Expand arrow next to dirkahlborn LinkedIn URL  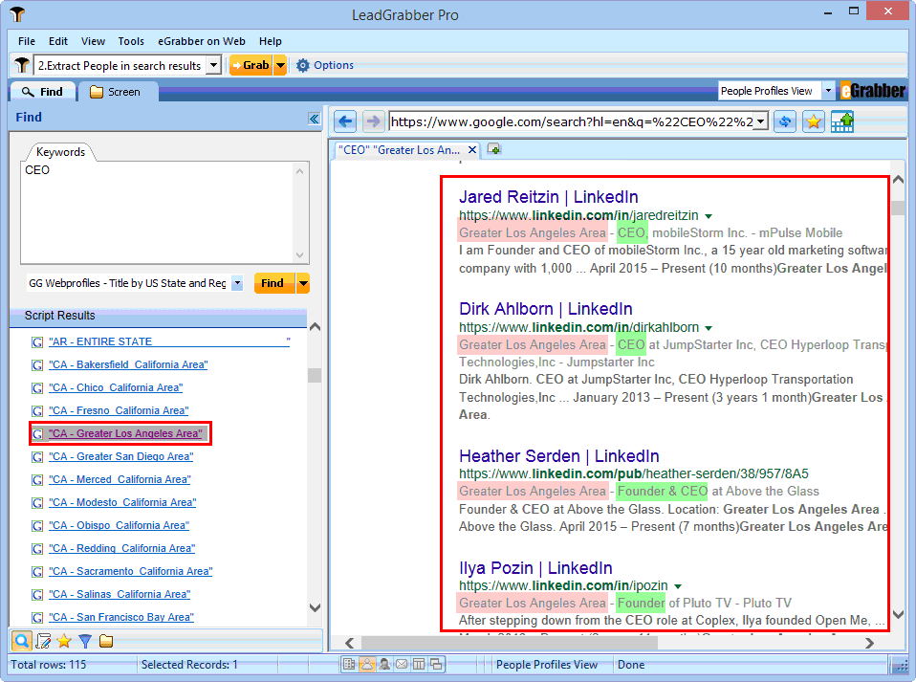(708, 328)
